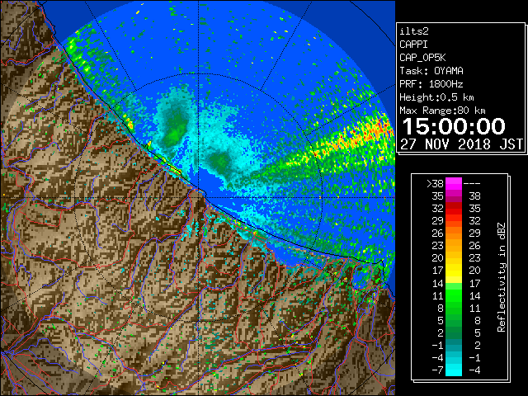
Task: Click the 'ilts2' label in the info box
Action: point(414,31)
